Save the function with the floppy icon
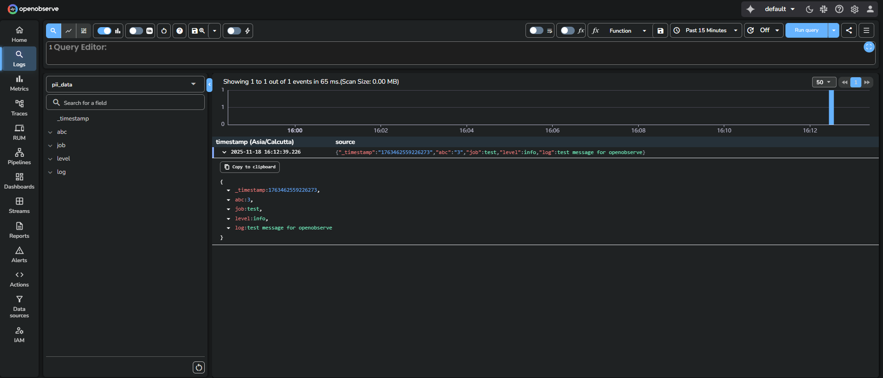This screenshot has height=378, width=883. coord(660,31)
